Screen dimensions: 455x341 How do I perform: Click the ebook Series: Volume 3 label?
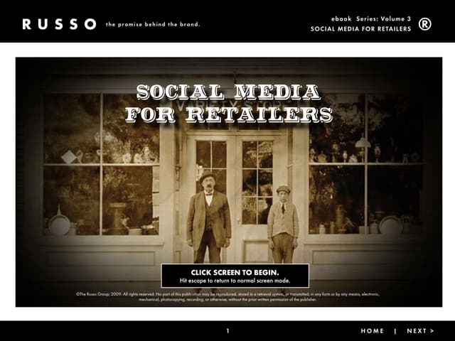tap(371, 18)
